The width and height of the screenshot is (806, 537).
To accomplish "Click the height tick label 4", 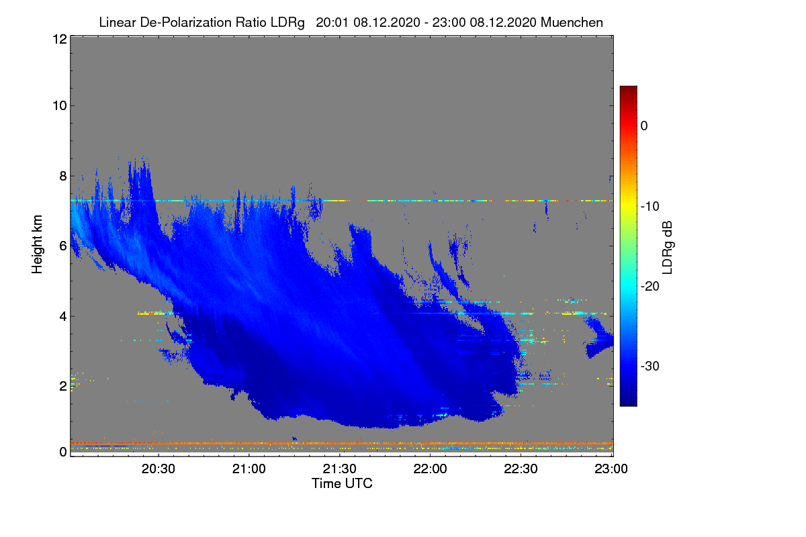I will pyautogui.click(x=62, y=315).
